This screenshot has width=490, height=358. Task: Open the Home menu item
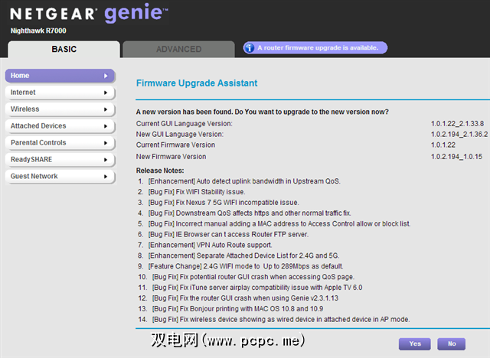pos(60,76)
